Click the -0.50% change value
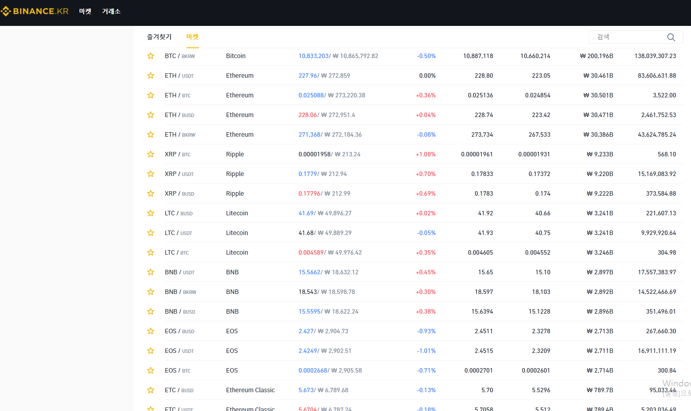Viewport: 691px width, 411px height. [426, 56]
